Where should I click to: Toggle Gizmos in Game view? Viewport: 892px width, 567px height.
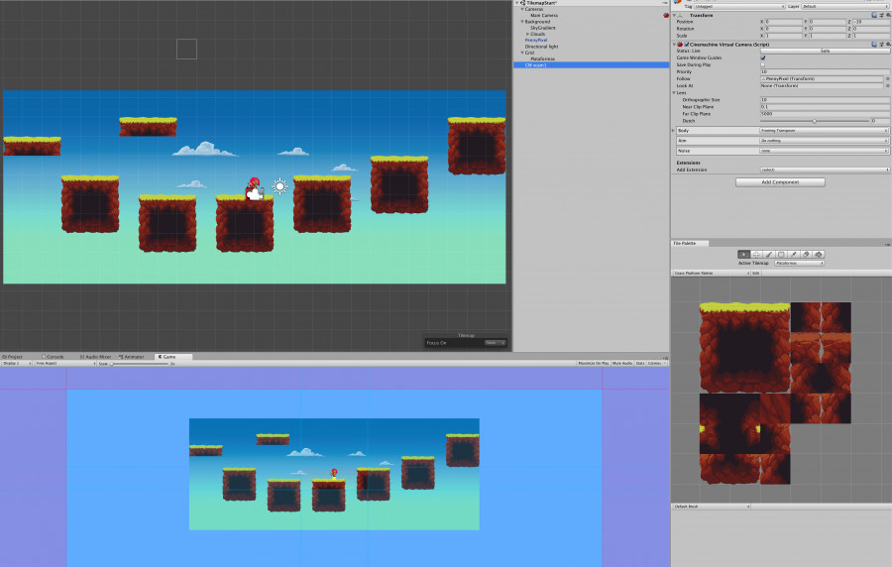(657, 363)
